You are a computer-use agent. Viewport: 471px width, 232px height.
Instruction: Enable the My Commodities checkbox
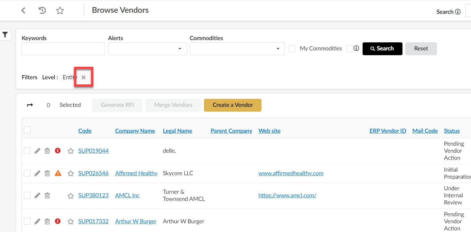(x=292, y=49)
